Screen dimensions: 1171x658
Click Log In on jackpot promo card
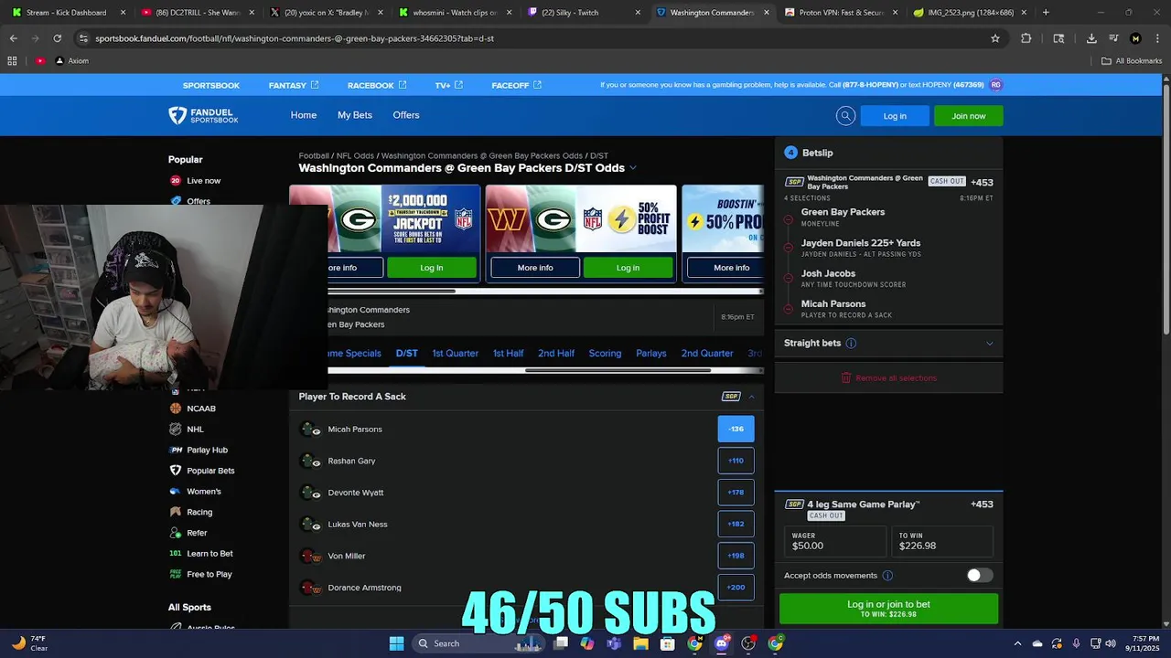432,268
